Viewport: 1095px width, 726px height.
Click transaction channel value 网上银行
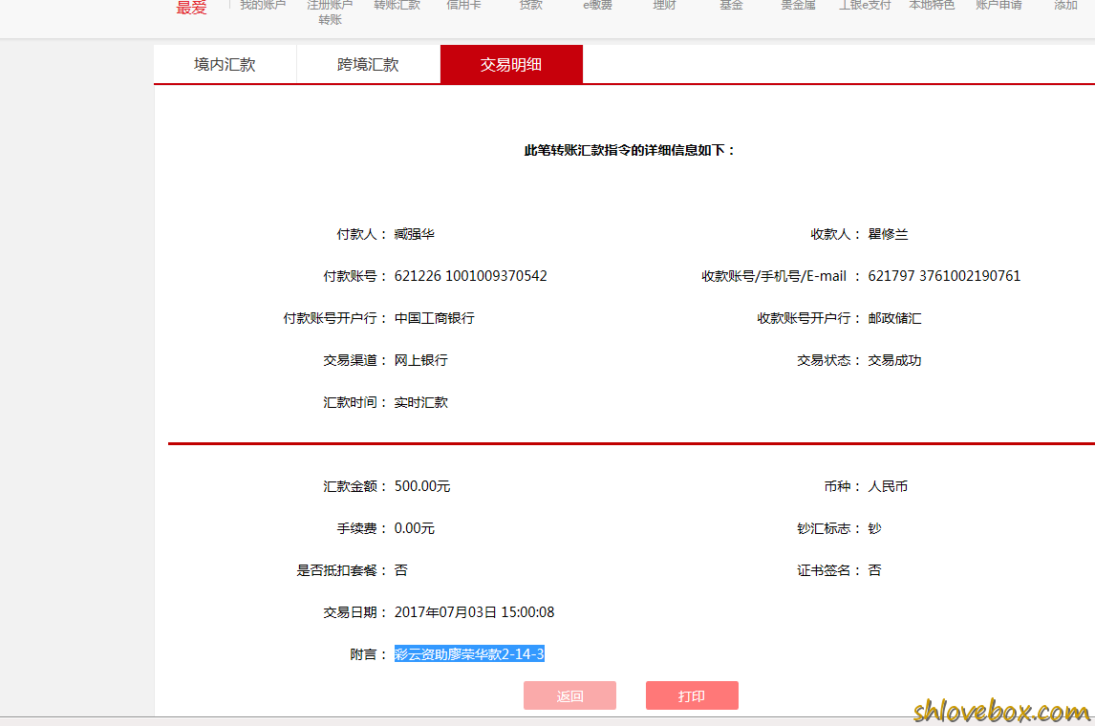pos(421,360)
